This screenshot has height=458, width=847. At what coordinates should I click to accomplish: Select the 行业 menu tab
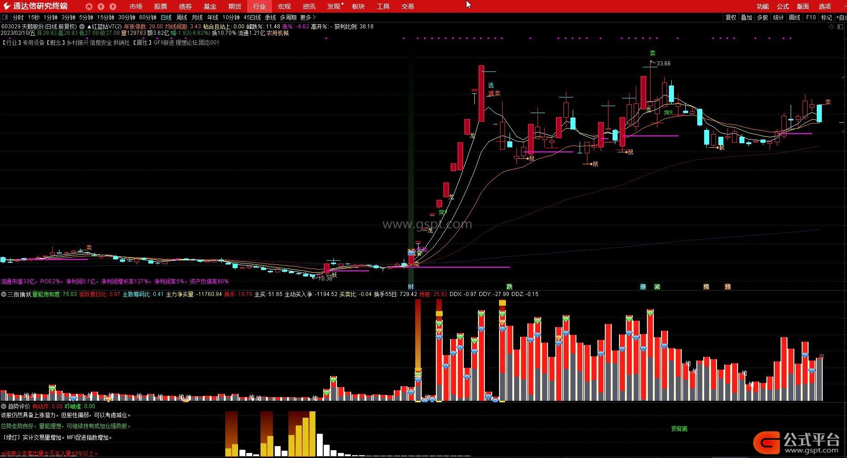(259, 6)
